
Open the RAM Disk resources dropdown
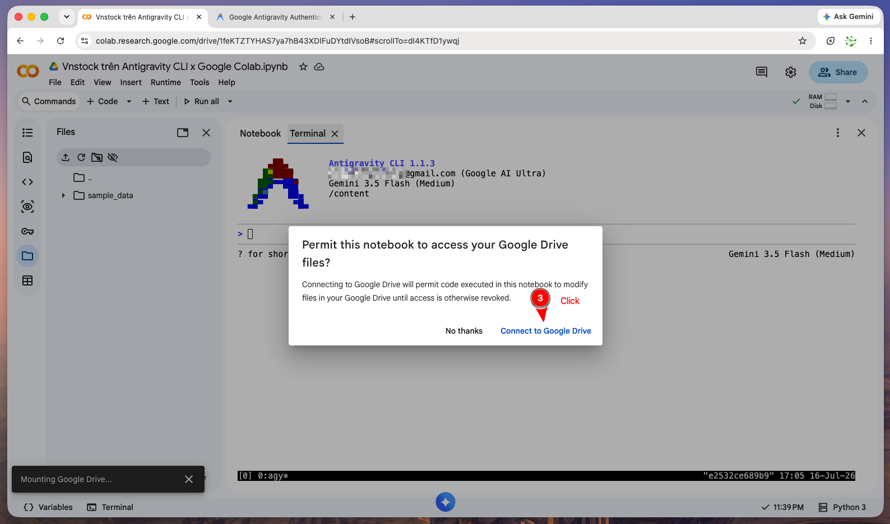[x=848, y=101]
